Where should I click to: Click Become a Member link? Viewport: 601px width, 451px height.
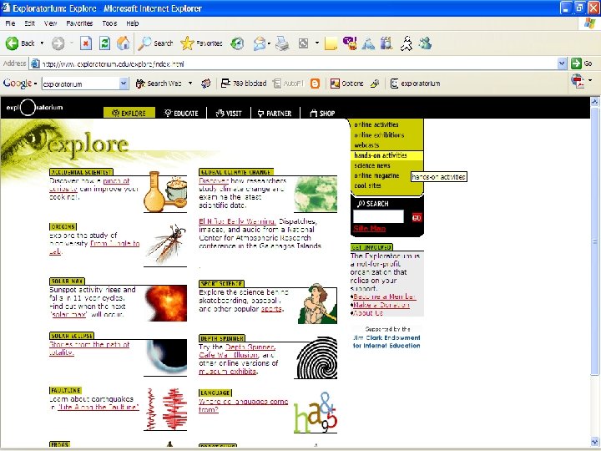tap(385, 296)
